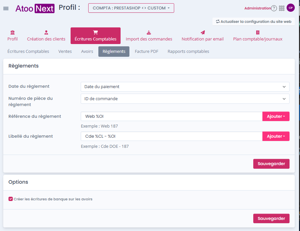300x231 pixels.
Task: Click the Options panel heading
Action: tap(18, 182)
